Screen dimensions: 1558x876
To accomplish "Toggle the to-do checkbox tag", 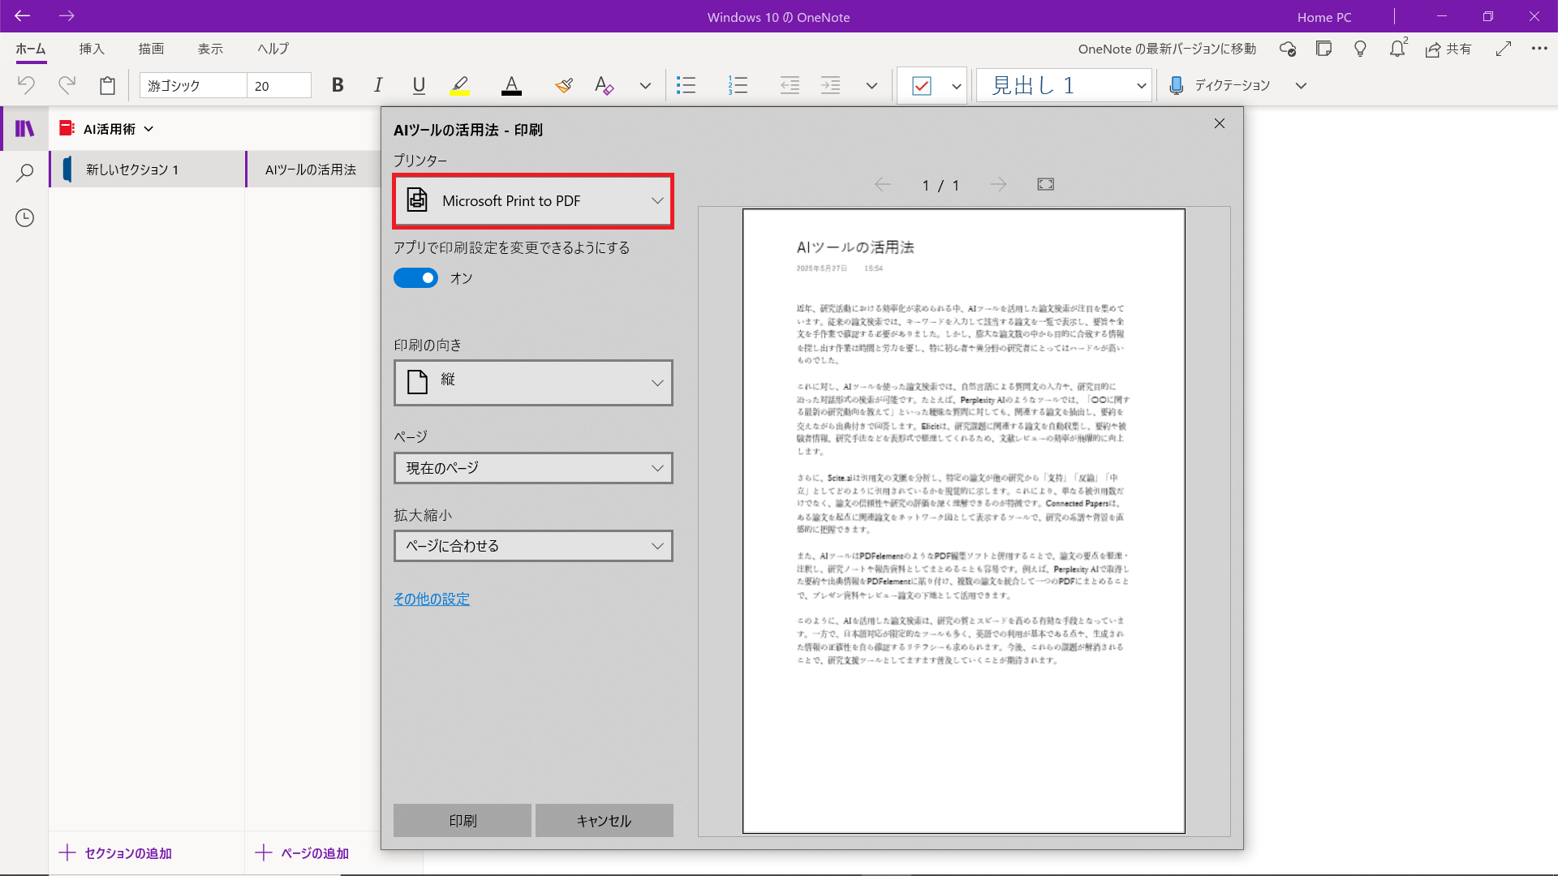I will [922, 85].
